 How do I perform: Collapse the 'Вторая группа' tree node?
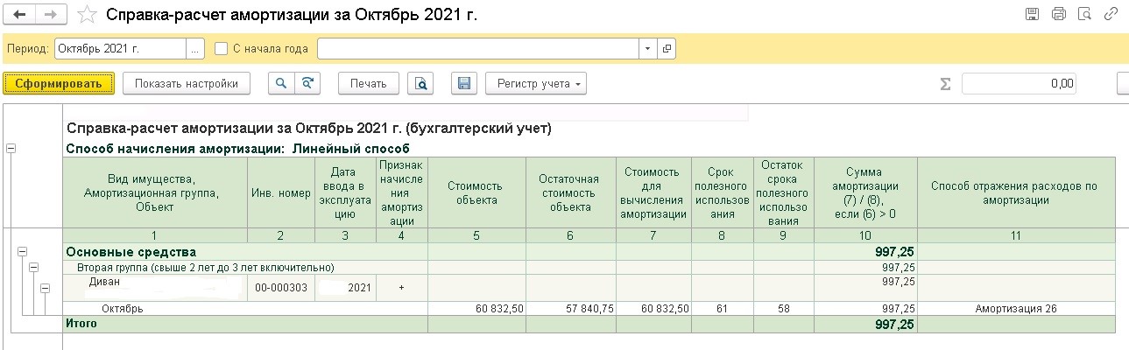(x=33, y=267)
